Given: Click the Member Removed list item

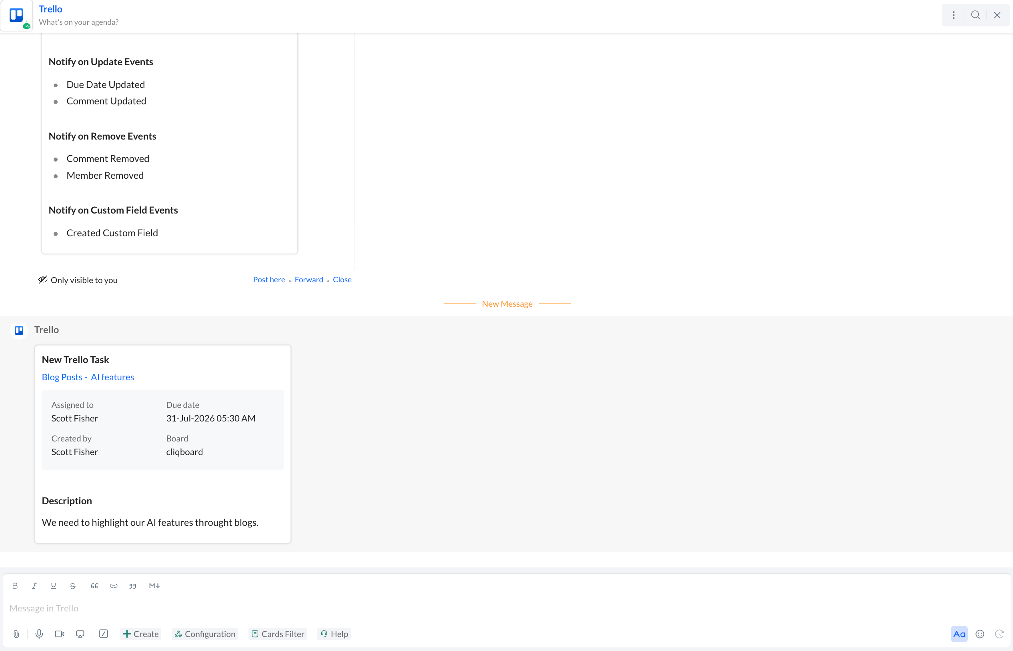Looking at the screenshot, I should click(x=105, y=176).
